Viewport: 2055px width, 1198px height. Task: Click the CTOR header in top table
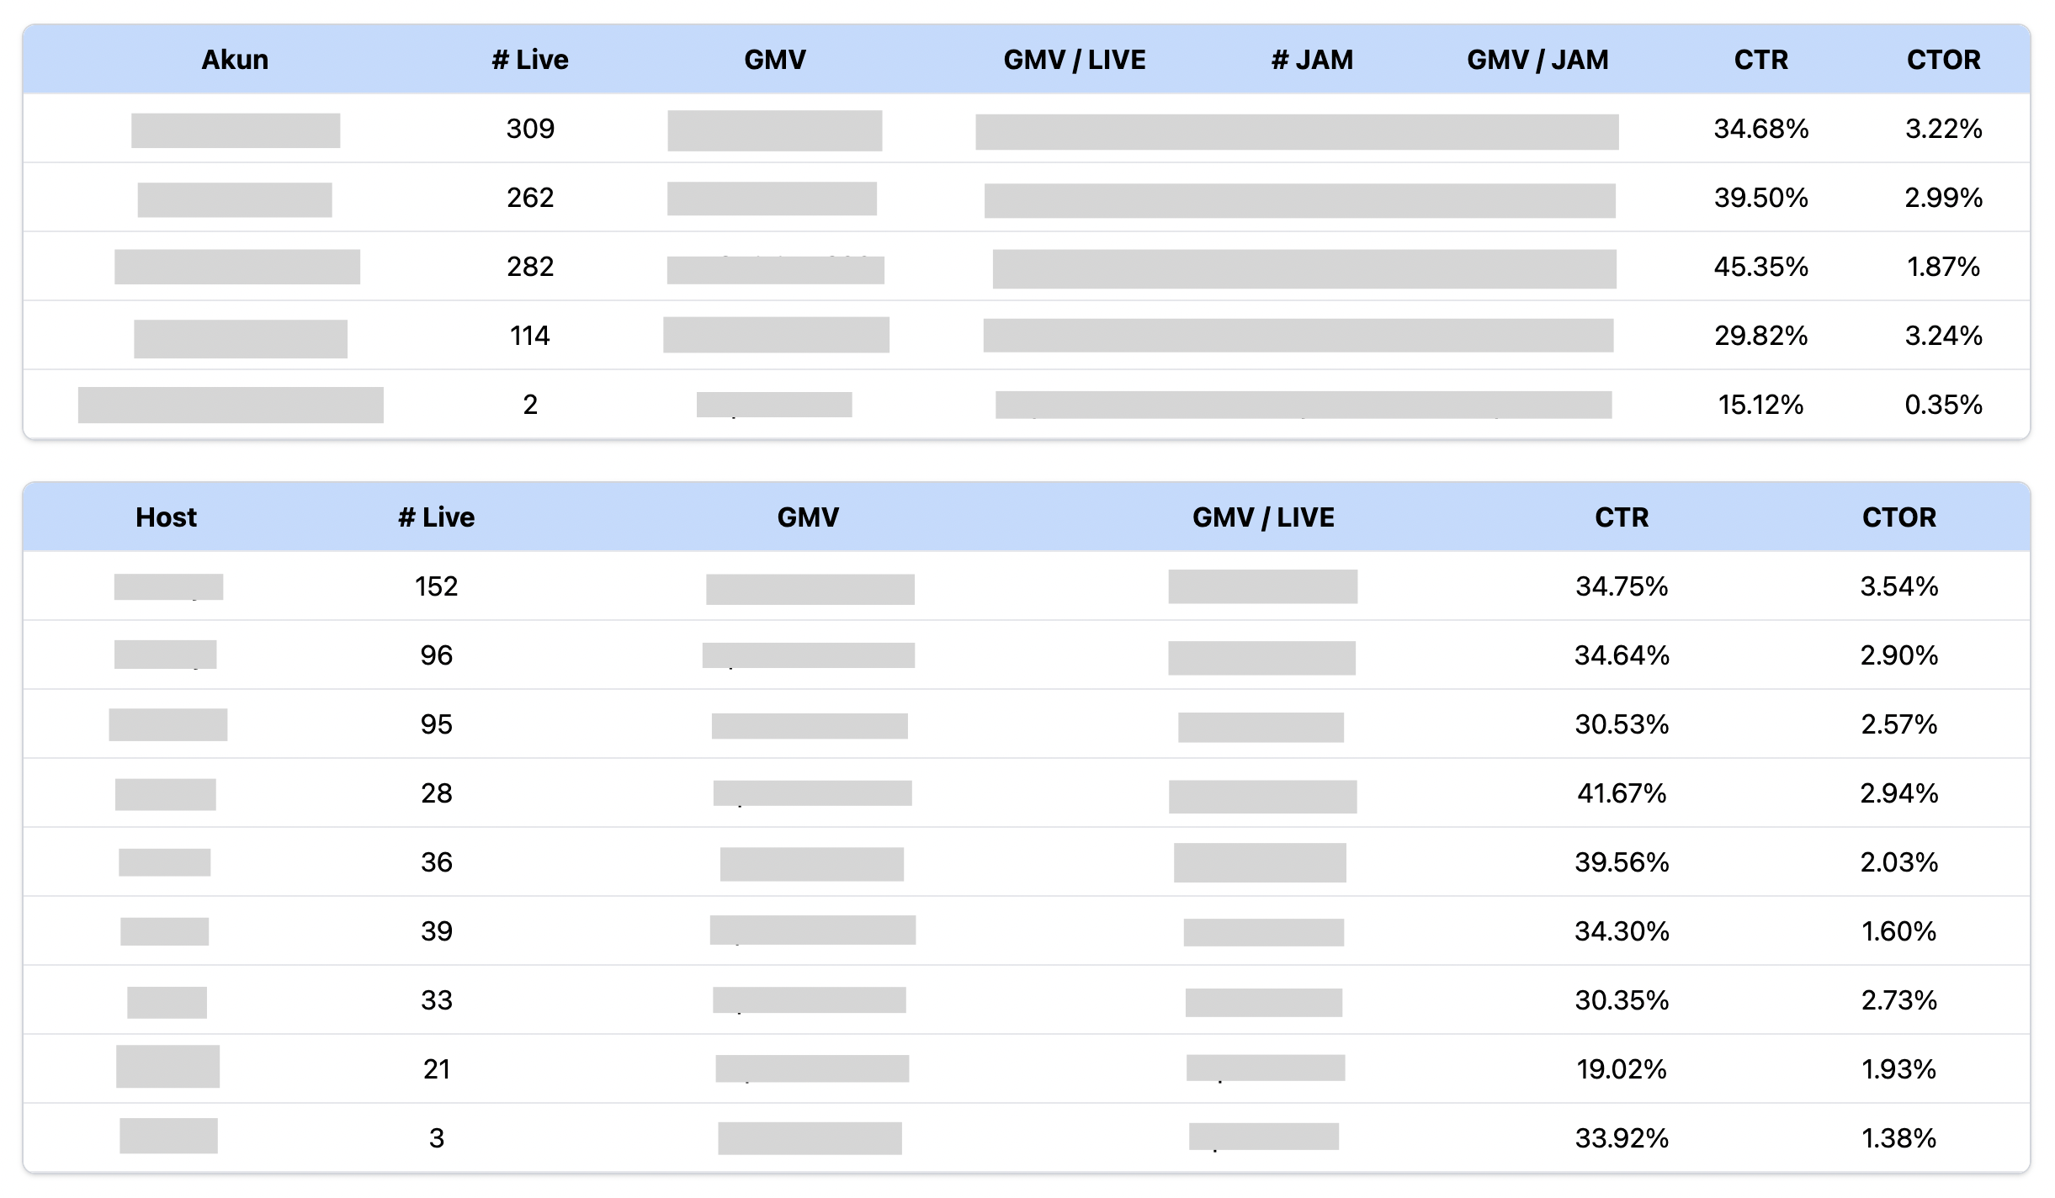point(1943,60)
